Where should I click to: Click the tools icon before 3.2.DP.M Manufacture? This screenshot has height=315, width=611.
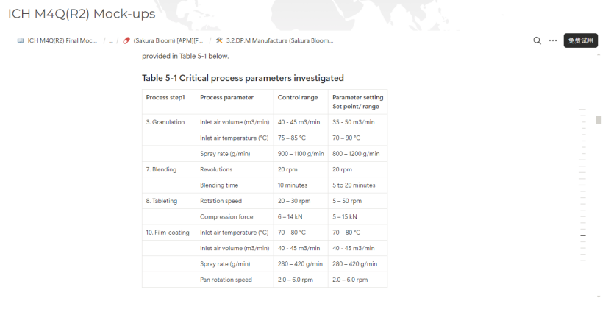[219, 41]
